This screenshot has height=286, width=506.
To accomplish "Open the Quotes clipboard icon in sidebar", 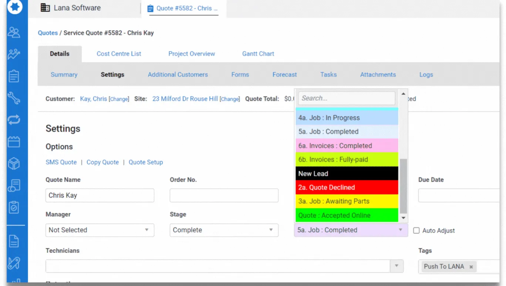I will pyautogui.click(x=14, y=76).
